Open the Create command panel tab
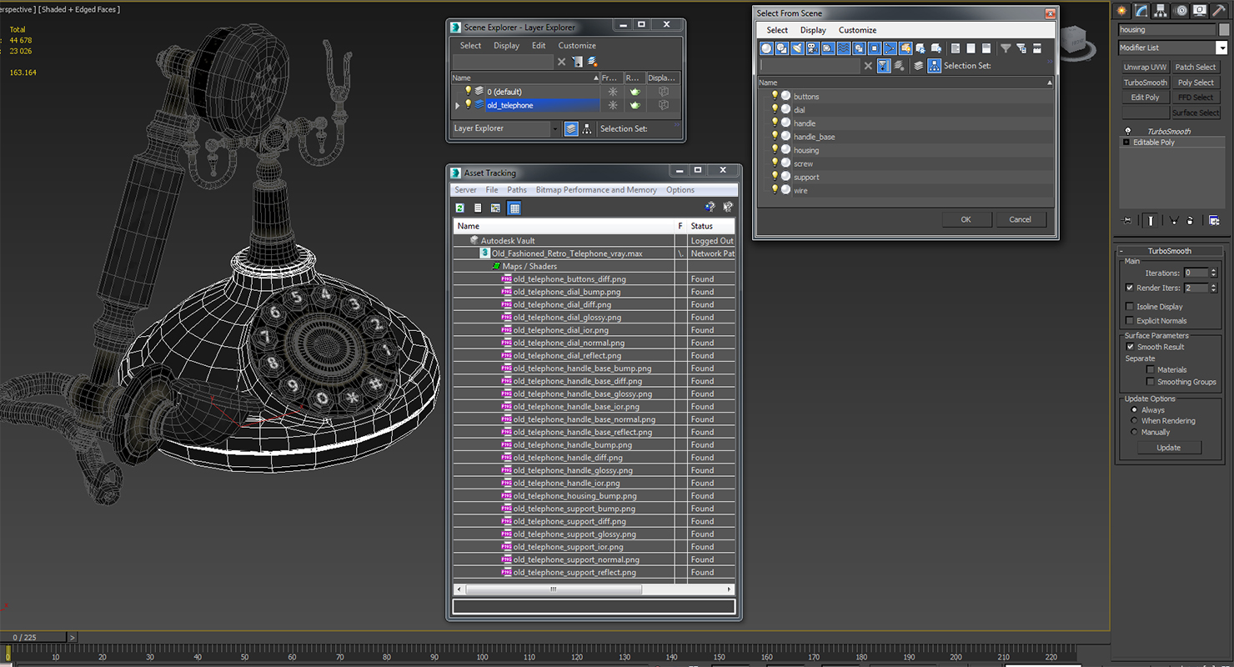This screenshot has width=1234, height=667. coord(1121,11)
